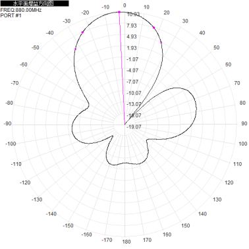Click the positive 60 degree angle label
Screen dimensions: 249x249
(228, 65)
